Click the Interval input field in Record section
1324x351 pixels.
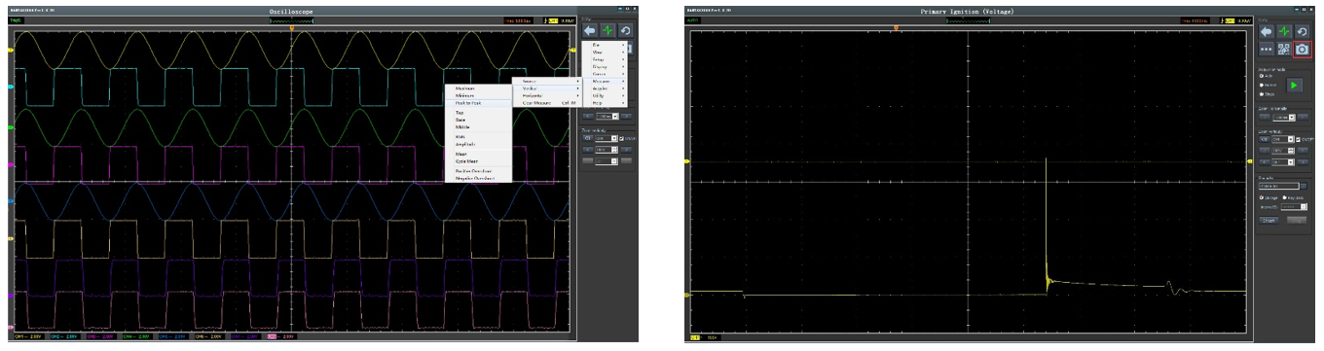click(x=1293, y=206)
